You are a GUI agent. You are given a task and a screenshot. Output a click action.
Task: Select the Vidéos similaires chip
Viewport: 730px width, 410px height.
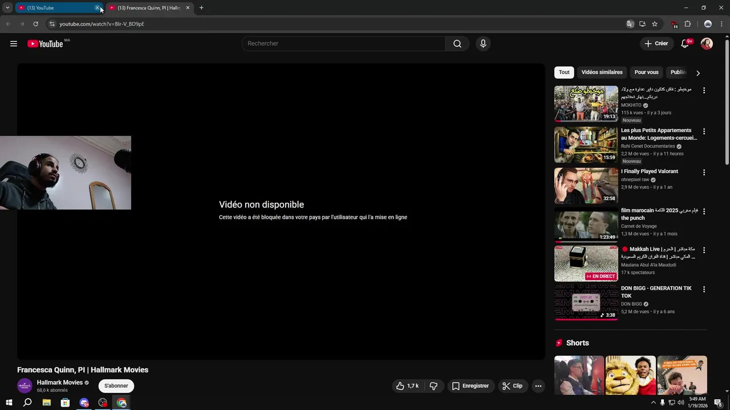pyautogui.click(x=602, y=72)
